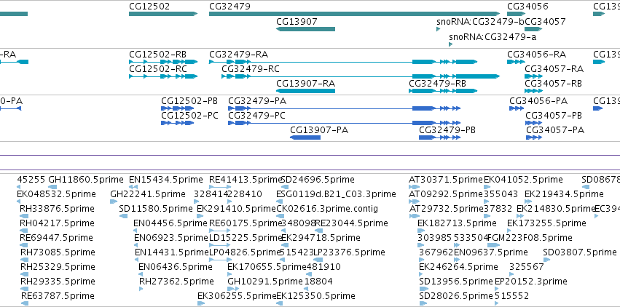The height and width of the screenshot is (307, 620).
Task: Click ESG0119d.B21_C03.3prime label
Action: coord(336,194)
